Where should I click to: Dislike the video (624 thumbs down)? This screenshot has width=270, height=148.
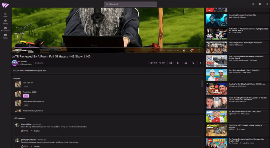(162, 63)
